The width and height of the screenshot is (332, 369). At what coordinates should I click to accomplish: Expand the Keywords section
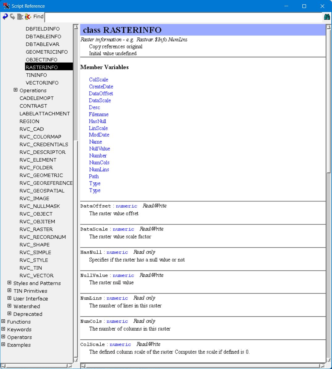3,329
